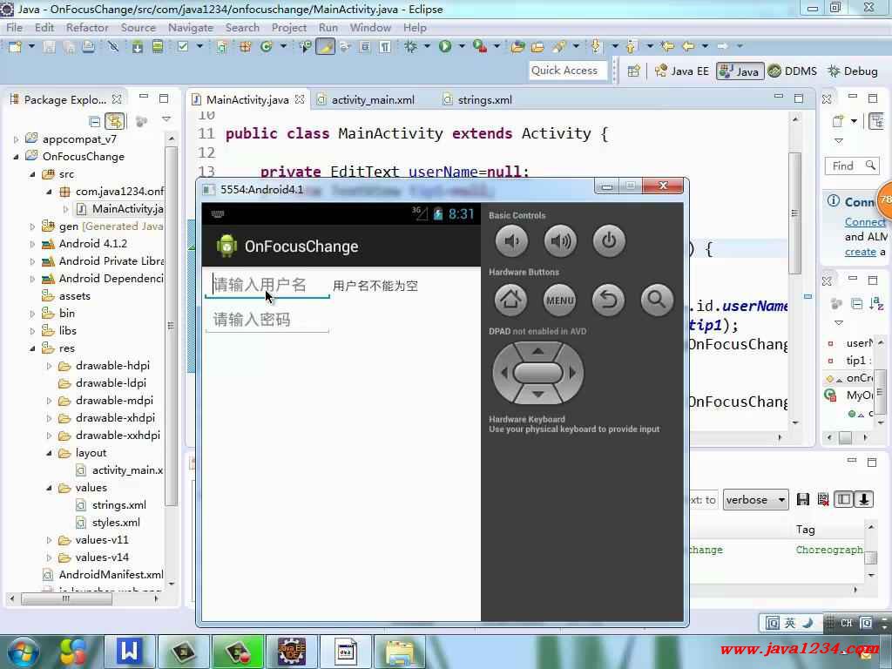The image size is (892, 669).
Task: Click DPAD right arrow in emulator
Action: point(573,373)
